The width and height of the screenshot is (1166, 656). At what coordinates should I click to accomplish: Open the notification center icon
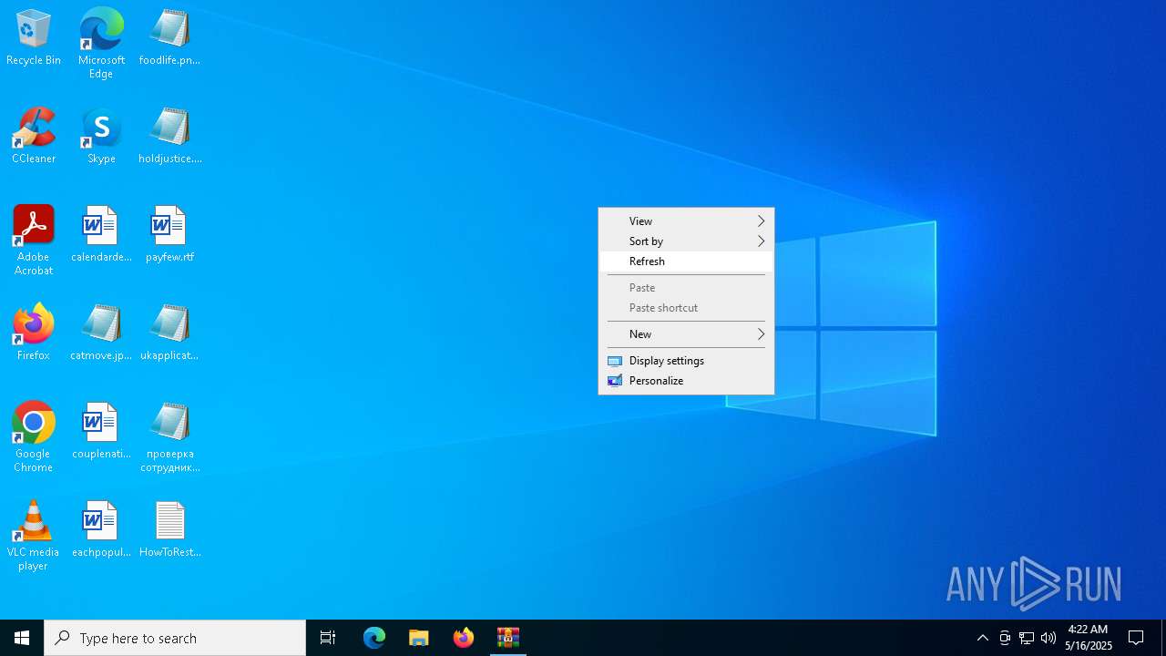(1136, 638)
